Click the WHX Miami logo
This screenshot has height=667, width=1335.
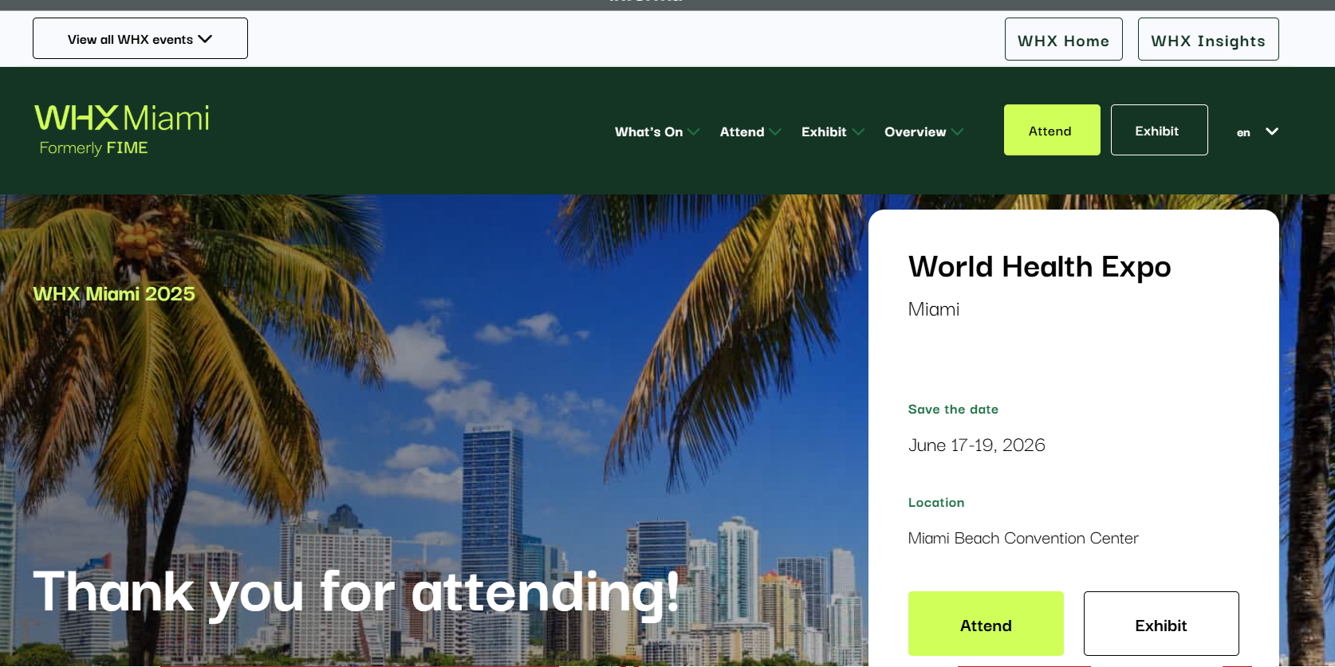121,119
